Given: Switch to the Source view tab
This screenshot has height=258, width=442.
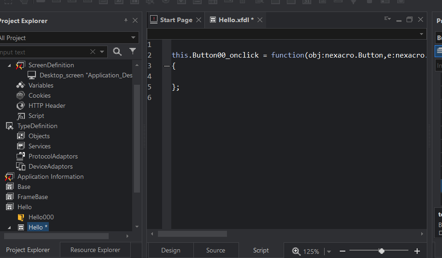Looking at the screenshot, I should [215, 250].
